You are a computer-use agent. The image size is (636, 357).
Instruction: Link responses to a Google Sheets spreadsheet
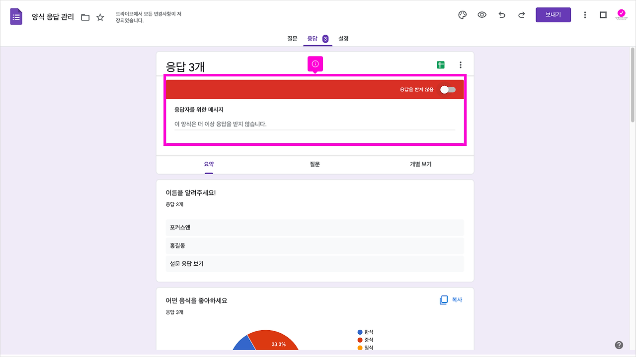click(x=440, y=64)
